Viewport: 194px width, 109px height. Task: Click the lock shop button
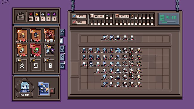click(x=49, y=65)
